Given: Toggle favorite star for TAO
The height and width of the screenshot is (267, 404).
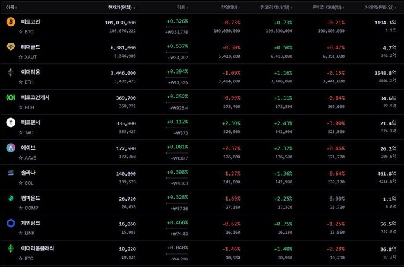Looking at the screenshot, I should coord(21,132).
